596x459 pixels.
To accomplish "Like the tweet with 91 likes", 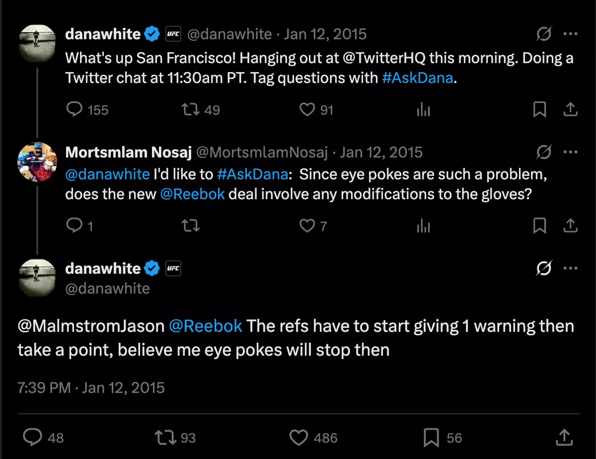I will (x=307, y=109).
